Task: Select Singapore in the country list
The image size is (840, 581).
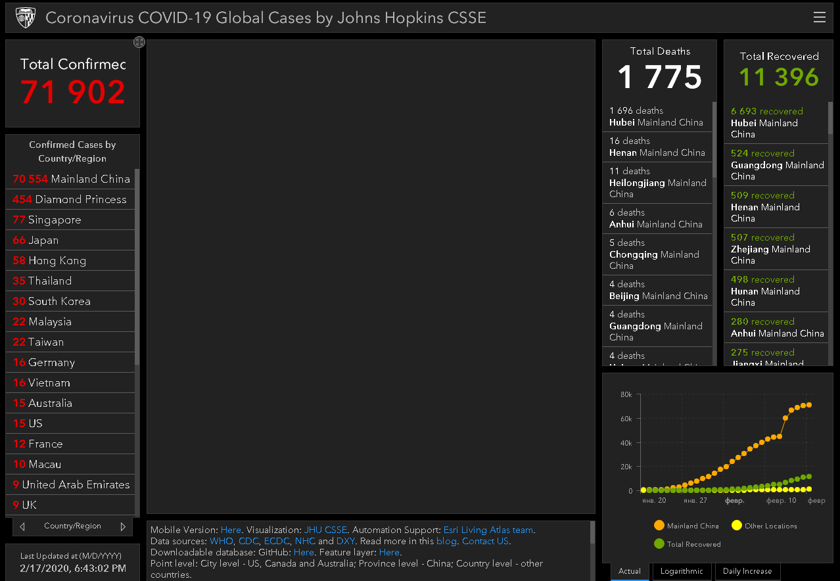Action: coord(71,220)
